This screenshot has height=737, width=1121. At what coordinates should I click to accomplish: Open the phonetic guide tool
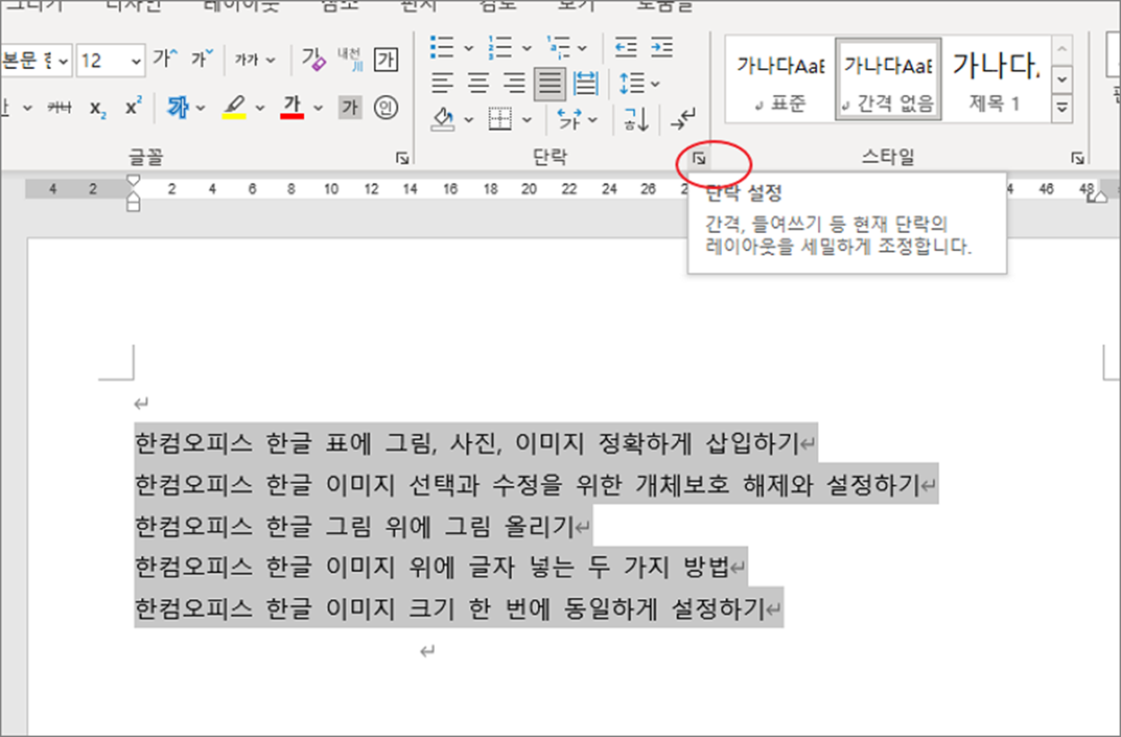click(349, 60)
